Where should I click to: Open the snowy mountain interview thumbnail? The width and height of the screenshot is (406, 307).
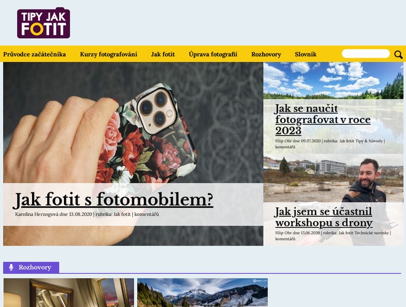(202, 292)
